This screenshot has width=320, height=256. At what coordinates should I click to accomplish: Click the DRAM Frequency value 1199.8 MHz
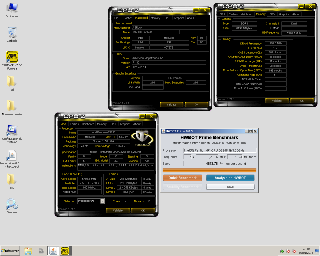coord(275,43)
